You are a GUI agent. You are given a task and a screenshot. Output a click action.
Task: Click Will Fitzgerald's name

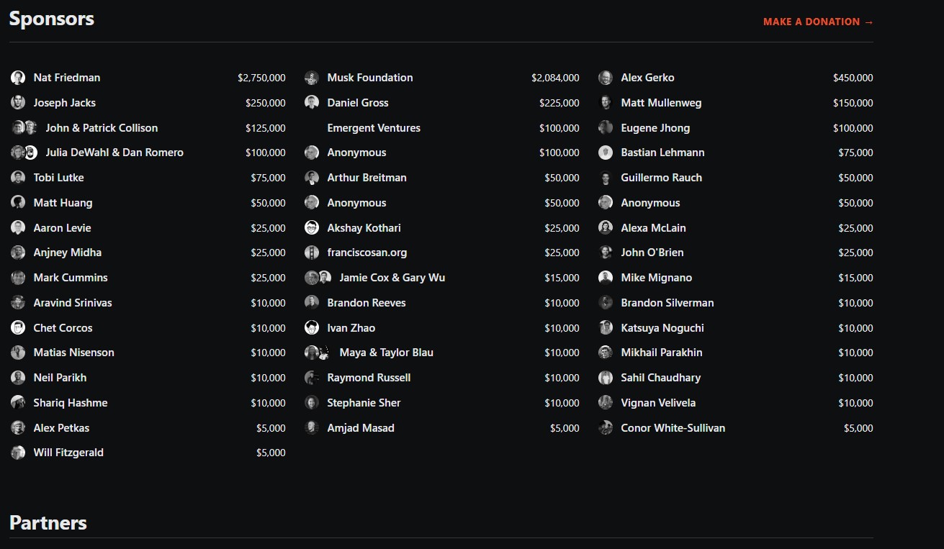(x=68, y=453)
